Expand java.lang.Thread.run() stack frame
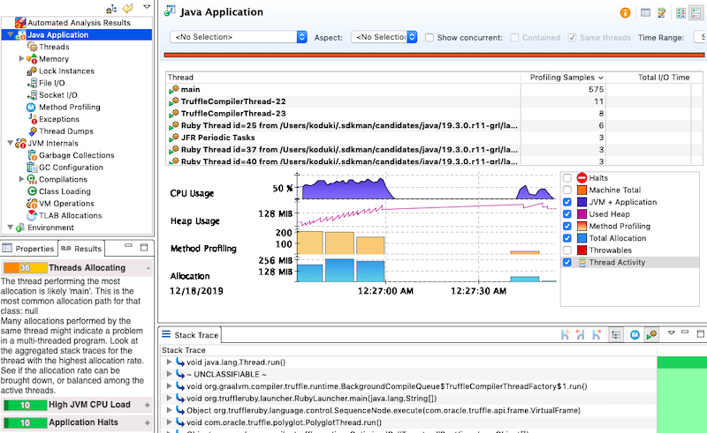The image size is (707, 433). coord(169,362)
